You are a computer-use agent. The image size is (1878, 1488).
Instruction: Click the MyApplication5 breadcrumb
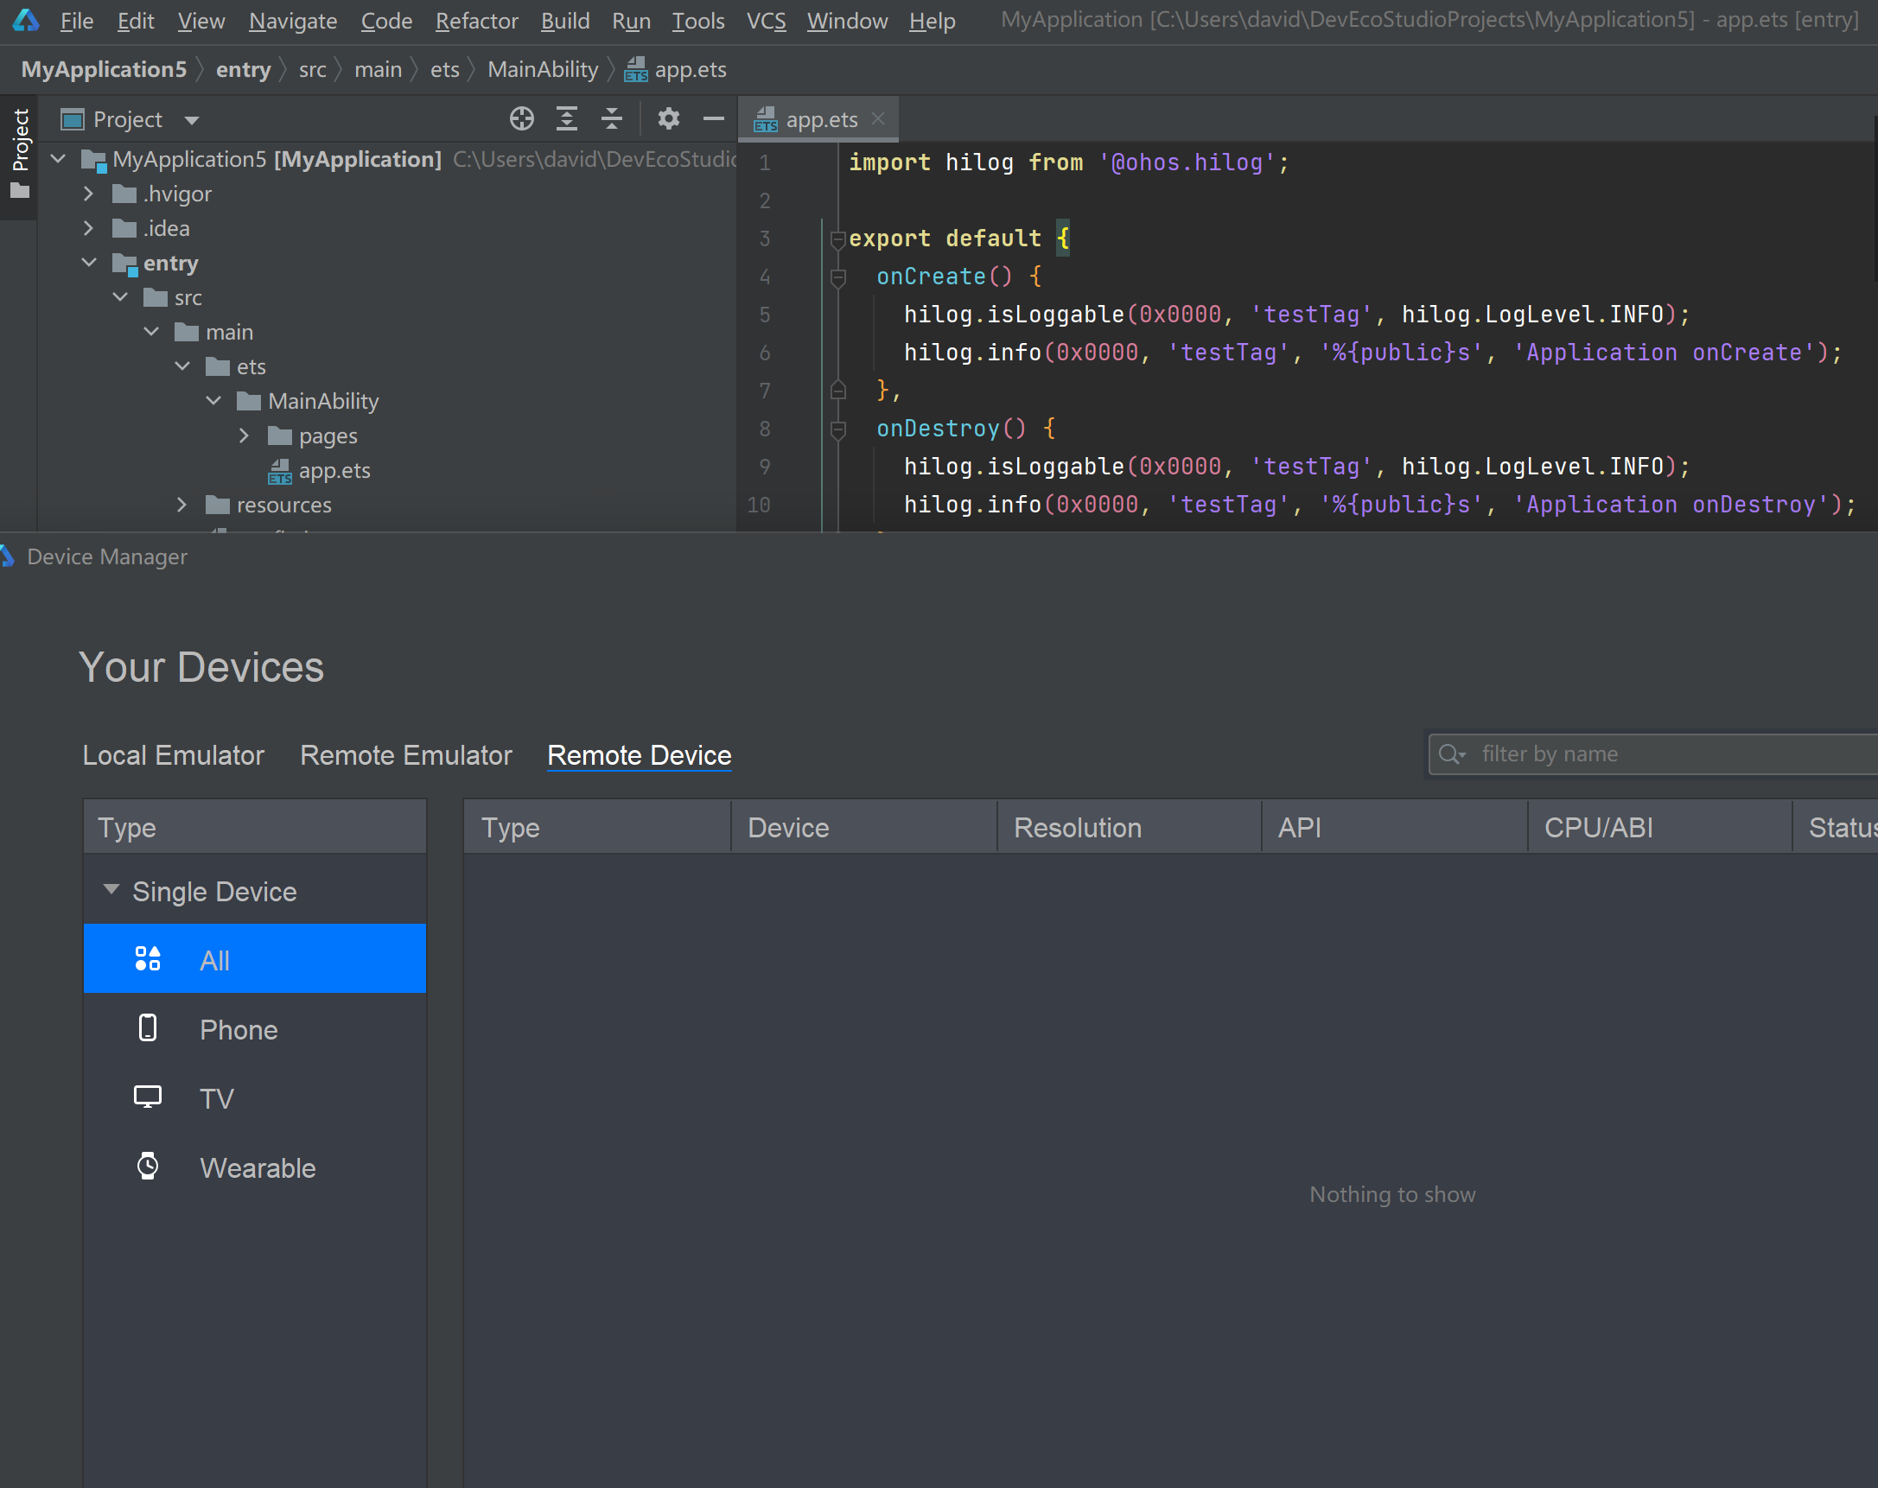click(x=104, y=70)
